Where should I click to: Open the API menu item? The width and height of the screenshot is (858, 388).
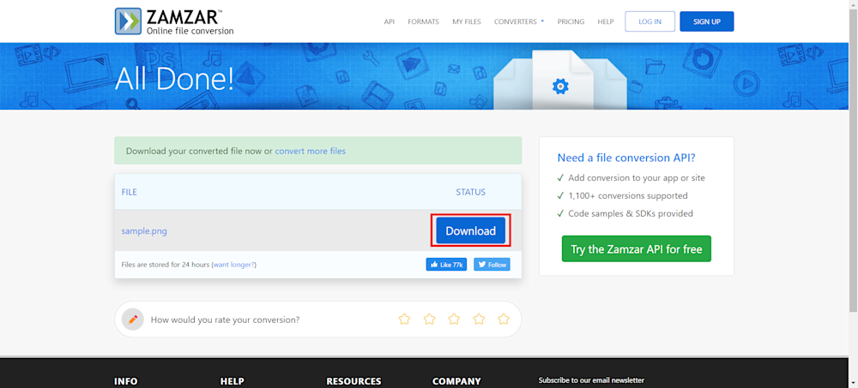[x=389, y=22]
